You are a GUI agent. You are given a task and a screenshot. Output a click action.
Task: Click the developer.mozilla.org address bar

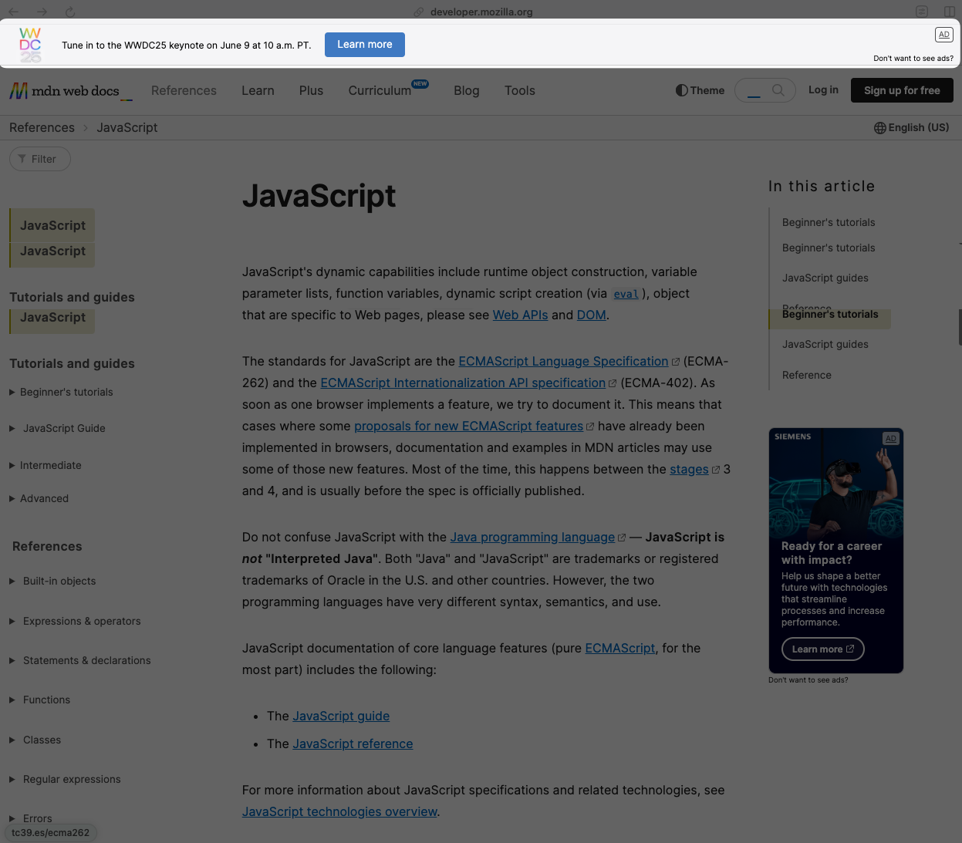[481, 12]
